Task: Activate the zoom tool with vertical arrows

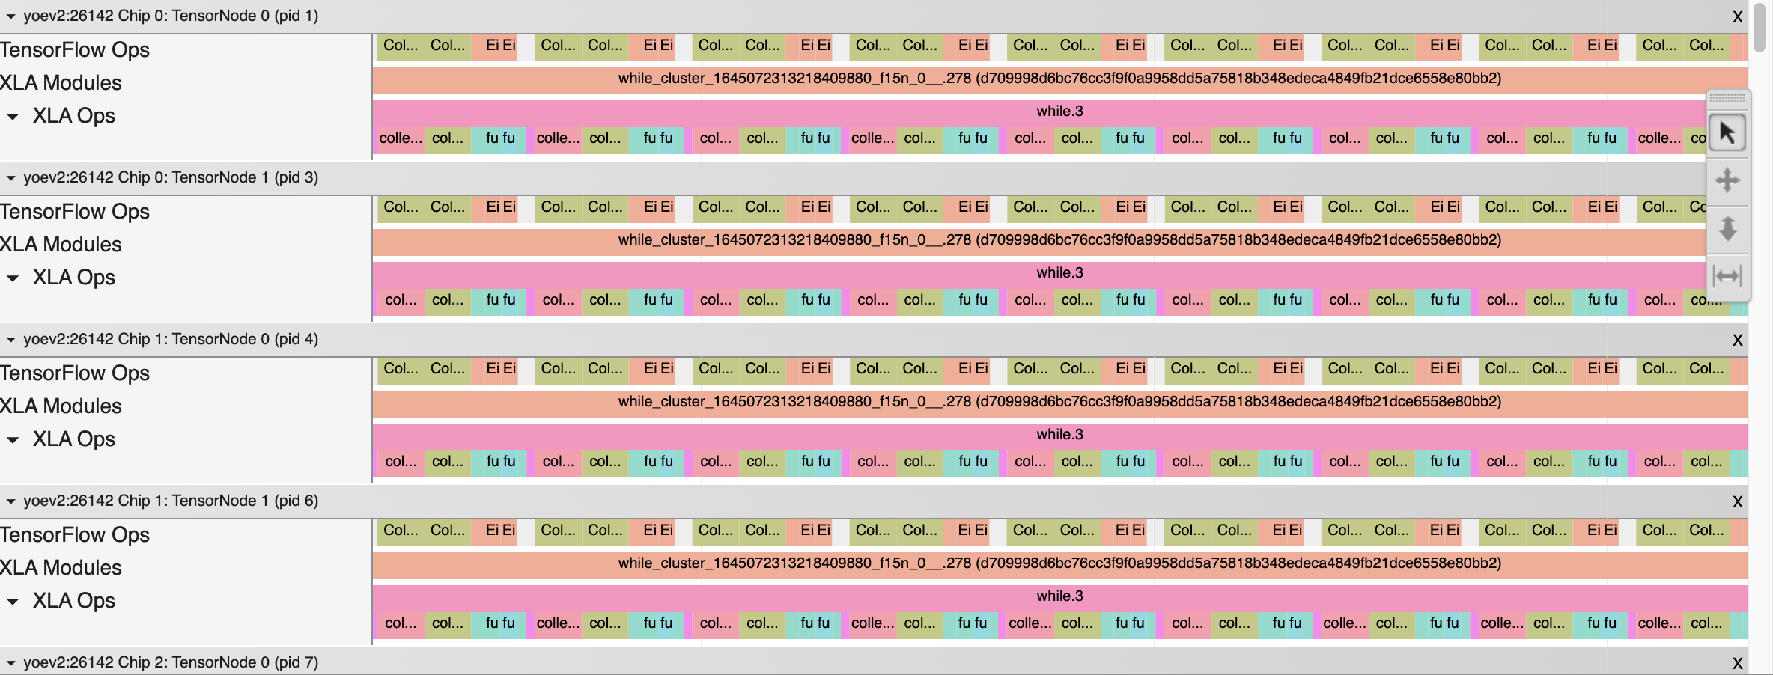Action: (1727, 228)
